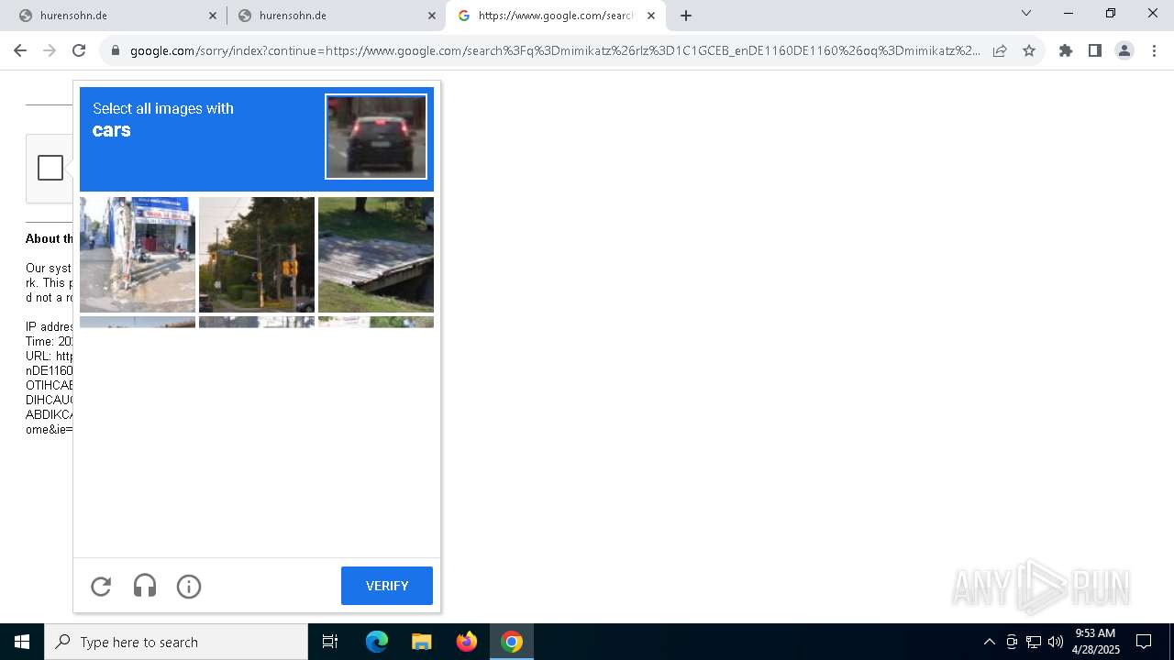Share this page icon
The height and width of the screenshot is (660, 1174).
(x=1000, y=50)
